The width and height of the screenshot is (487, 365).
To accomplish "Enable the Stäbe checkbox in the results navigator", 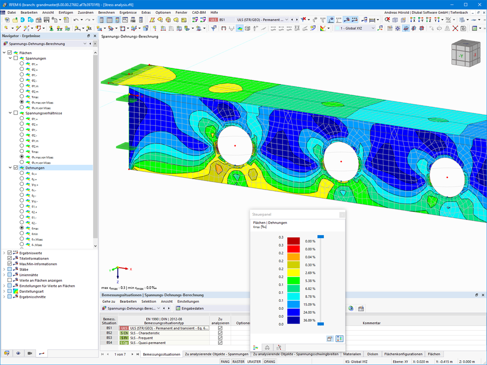I will click(x=10, y=269).
